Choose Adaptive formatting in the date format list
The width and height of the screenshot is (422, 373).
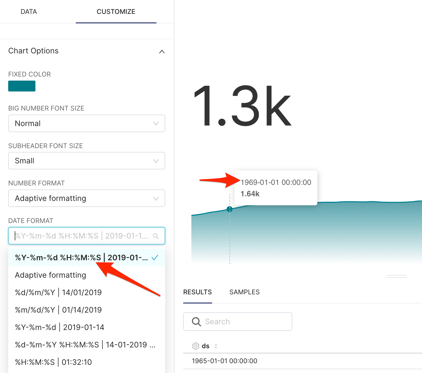50,275
